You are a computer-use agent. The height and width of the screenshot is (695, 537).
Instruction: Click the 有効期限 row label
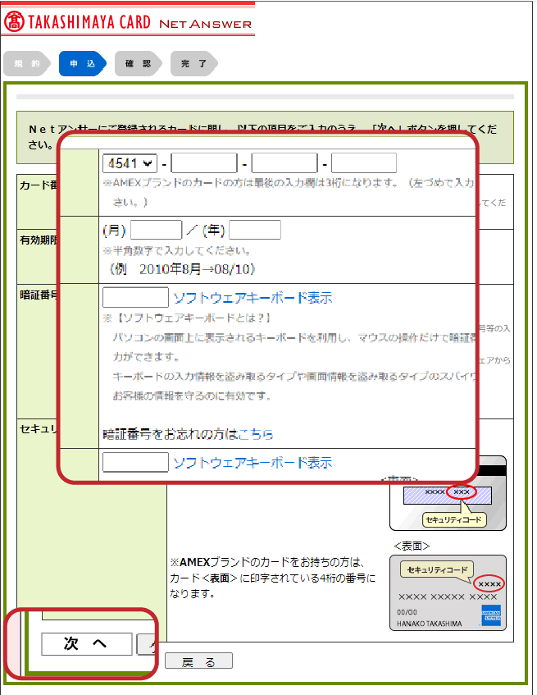pos(39,240)
